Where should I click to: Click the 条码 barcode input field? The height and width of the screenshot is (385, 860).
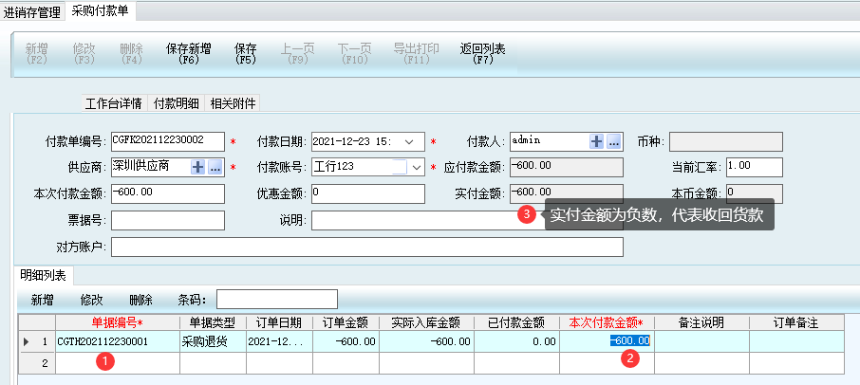pos(276,300)
